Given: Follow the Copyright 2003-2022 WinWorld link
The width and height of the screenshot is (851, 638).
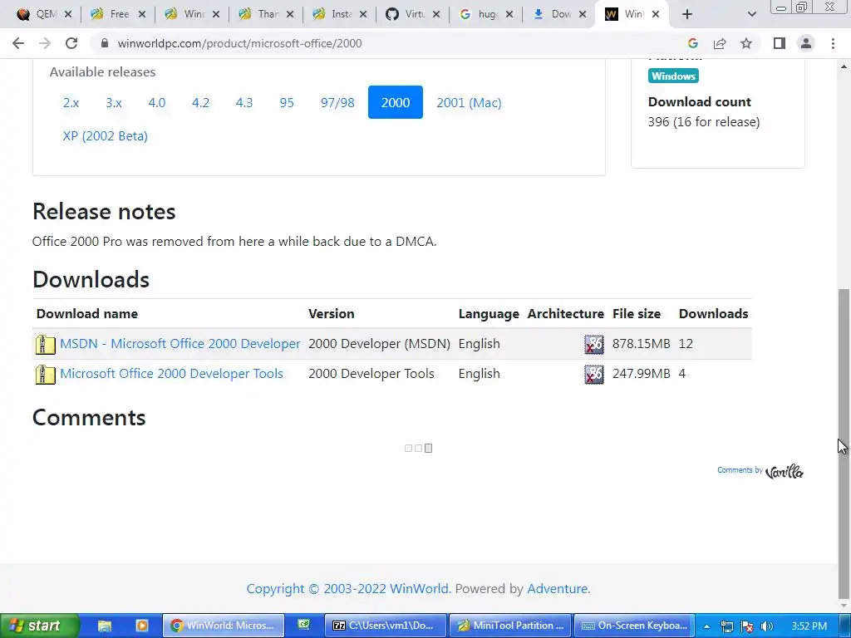Looking at the screenshot, I should pyautogui.click(x=347, y=589).
